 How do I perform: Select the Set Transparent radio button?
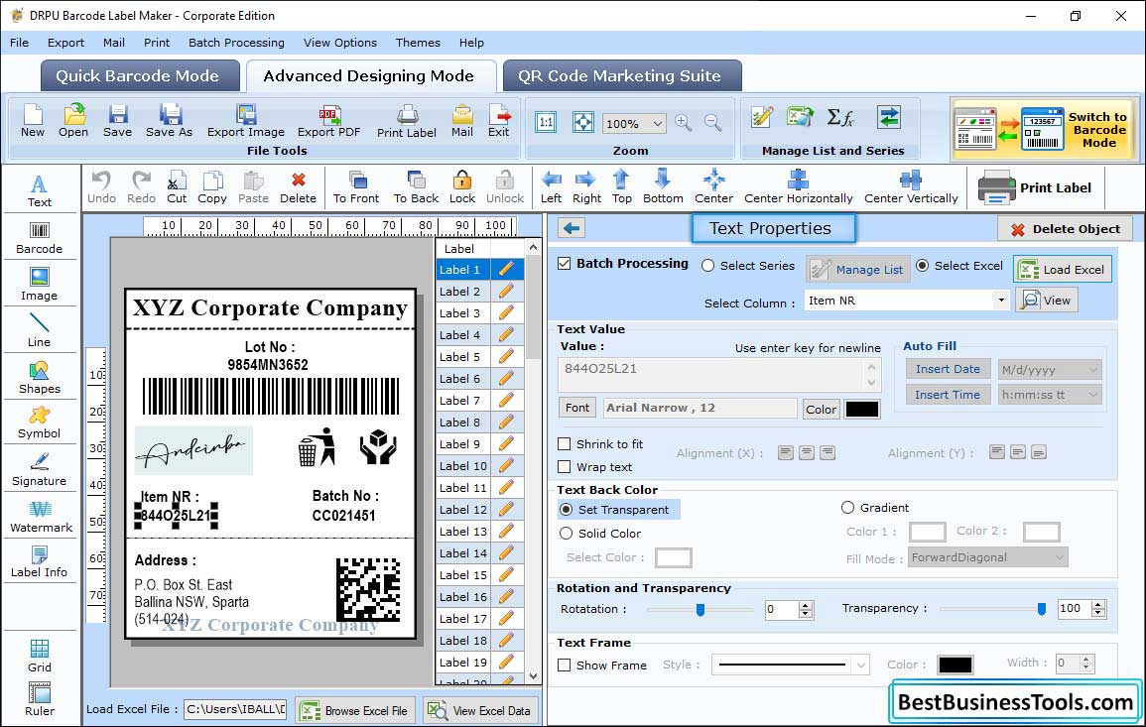(566, 510)
